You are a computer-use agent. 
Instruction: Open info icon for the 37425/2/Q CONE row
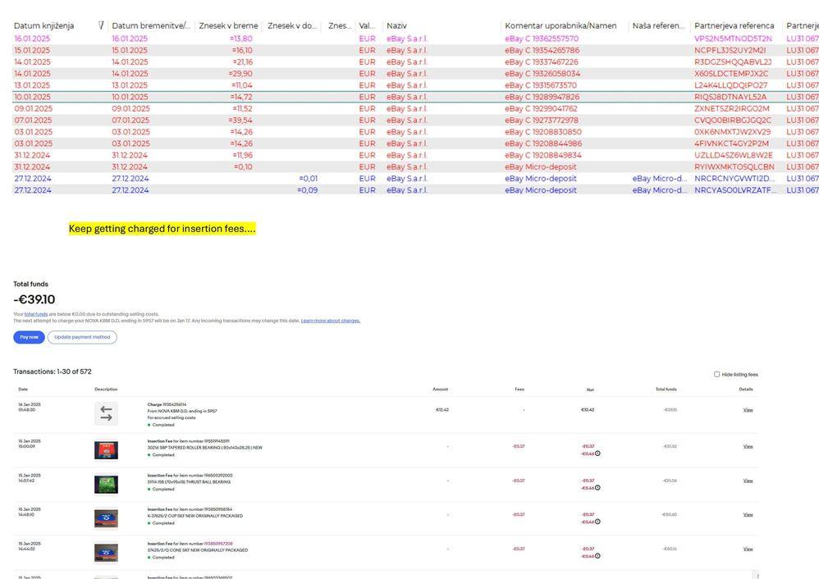pos(597,556)
